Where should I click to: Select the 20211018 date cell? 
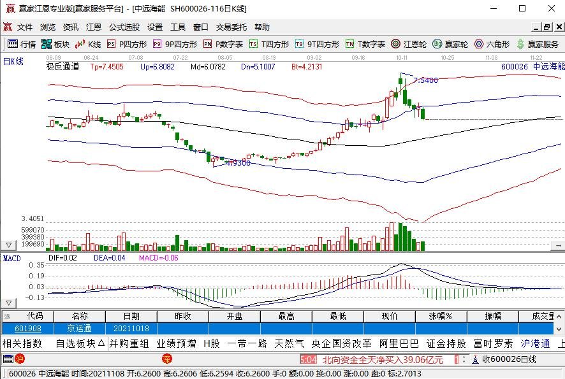[131, 329]
